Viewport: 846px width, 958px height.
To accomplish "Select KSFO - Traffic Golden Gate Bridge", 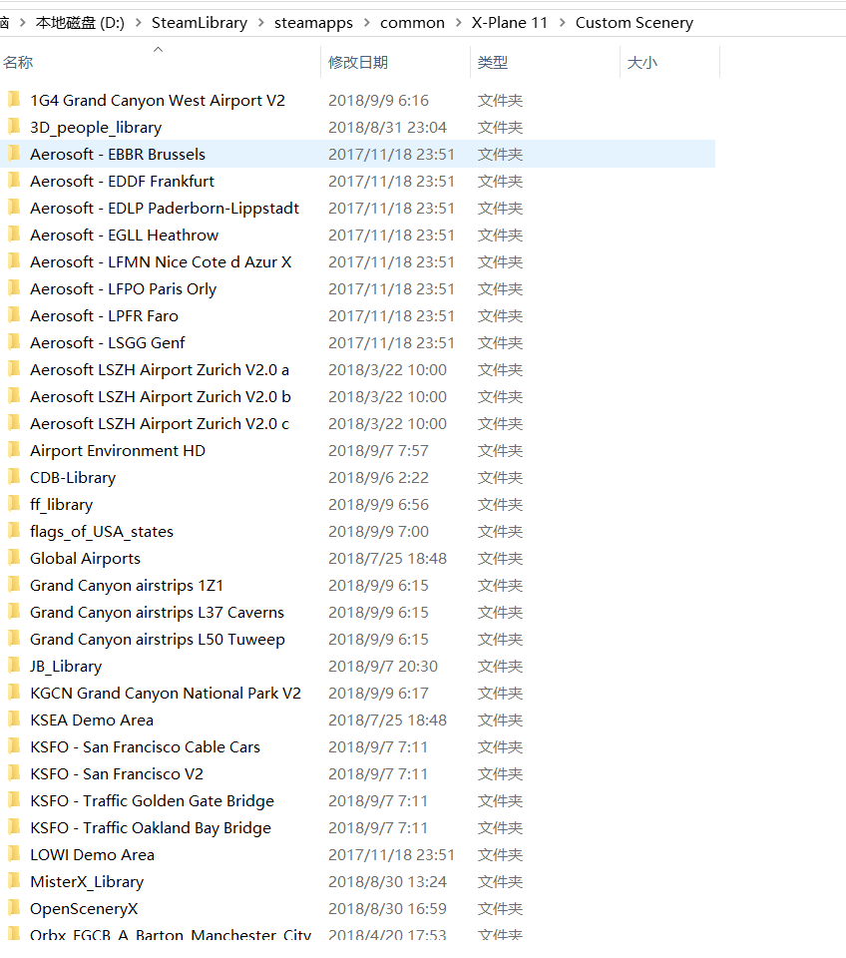I will pos(152,800).
